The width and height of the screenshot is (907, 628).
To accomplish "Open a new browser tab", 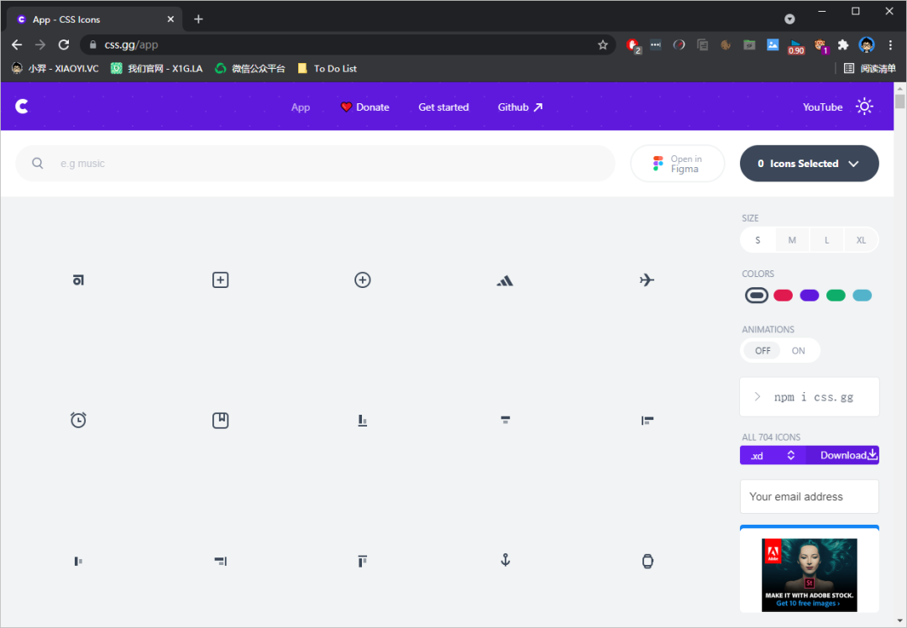I will point(198,19).
